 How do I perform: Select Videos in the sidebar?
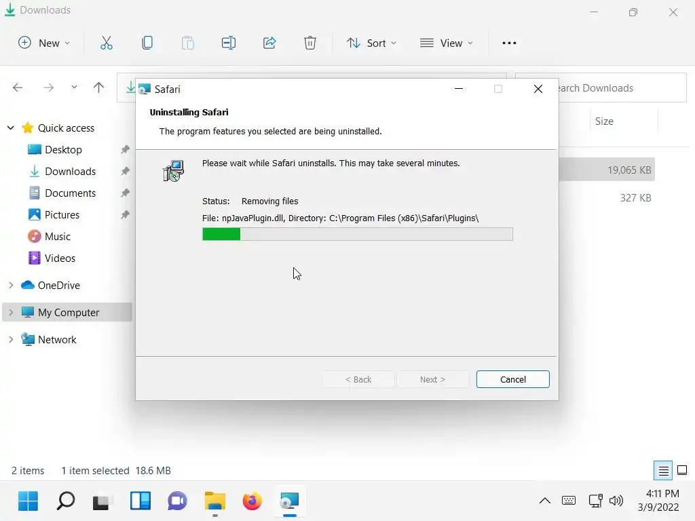(x=60, y=258)
